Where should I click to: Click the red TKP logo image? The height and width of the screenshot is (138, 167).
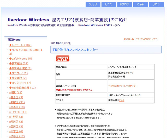pos(63,59)
